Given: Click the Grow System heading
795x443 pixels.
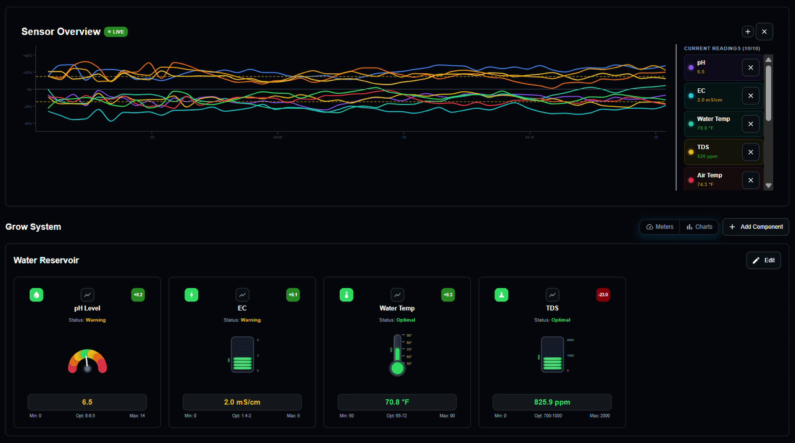Looking at the screenshot, I should click(34, 227).
